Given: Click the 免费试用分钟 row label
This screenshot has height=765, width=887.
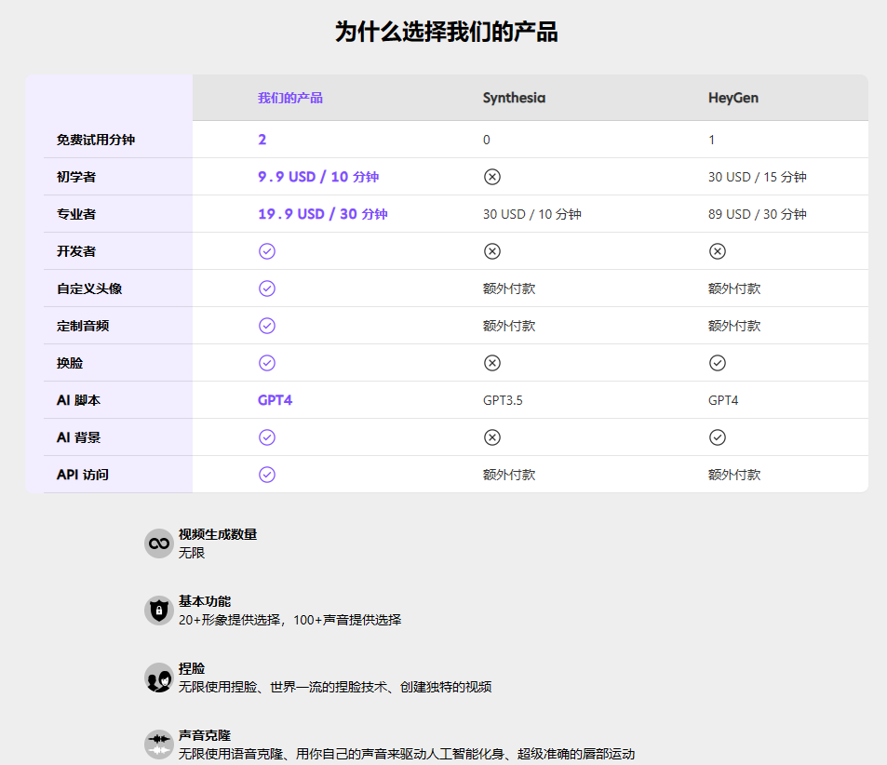Looking at the screenshot, I should [96, 140].
